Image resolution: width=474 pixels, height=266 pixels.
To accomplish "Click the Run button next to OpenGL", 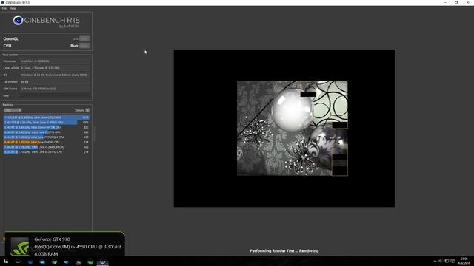I will [84, 38].
